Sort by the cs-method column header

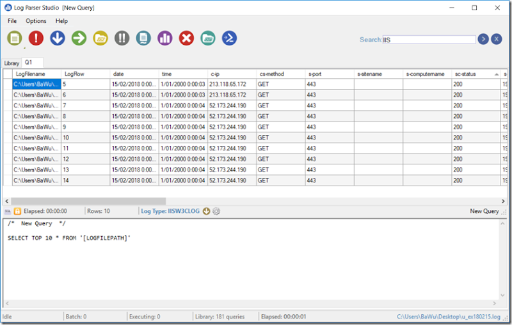tap(281, 74)
